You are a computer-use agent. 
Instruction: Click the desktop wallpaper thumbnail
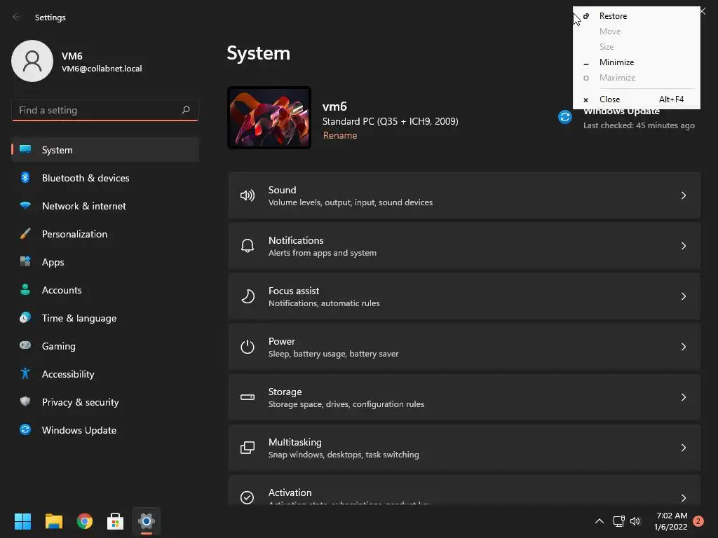pyautogui.click(x=269, y=118)
